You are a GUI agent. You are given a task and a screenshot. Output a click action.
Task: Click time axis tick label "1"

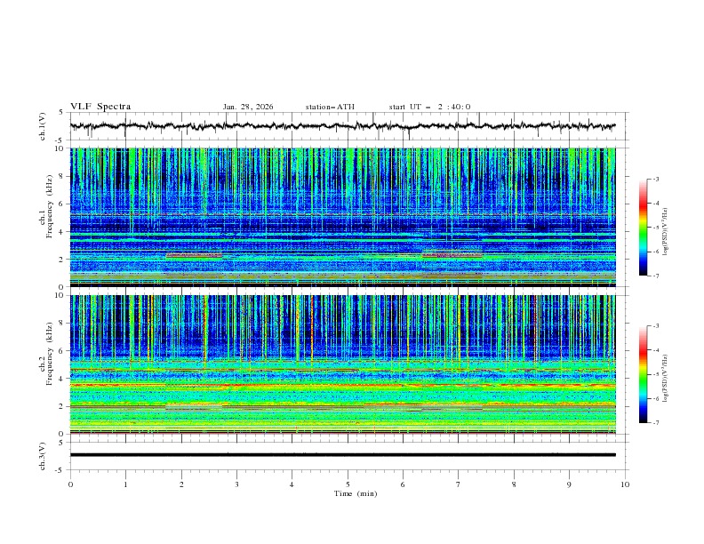(125, 484)
